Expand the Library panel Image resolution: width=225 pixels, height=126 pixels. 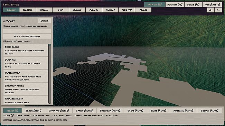click(44, 21)
